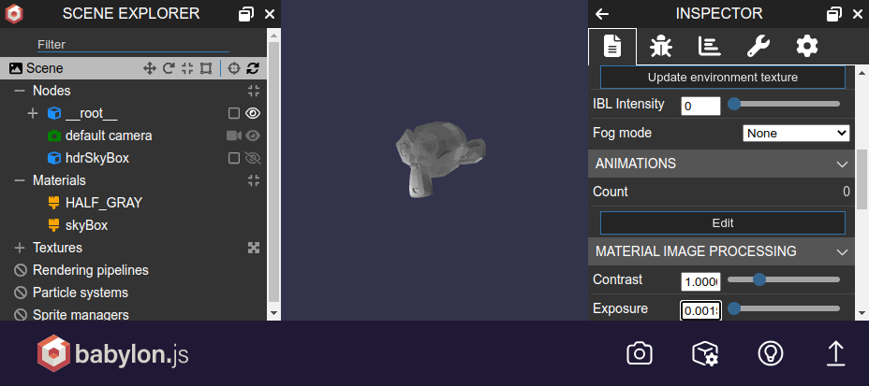Collapse all Nodes using its shrink icon
The width and height of the screenshot is (869, 386).
[x=254, y=91]
